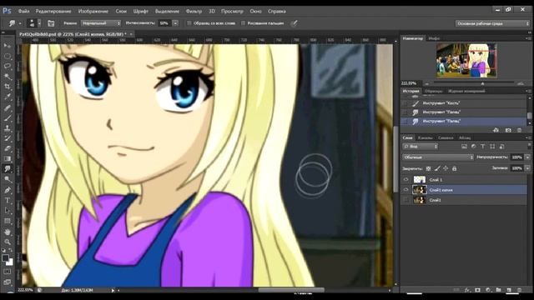Open brush preset picker dropdown

[x=39, y=23]
